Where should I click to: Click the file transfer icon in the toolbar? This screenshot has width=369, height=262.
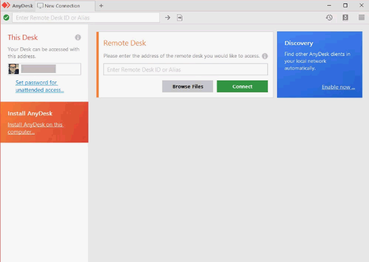[x=179, y=17]
